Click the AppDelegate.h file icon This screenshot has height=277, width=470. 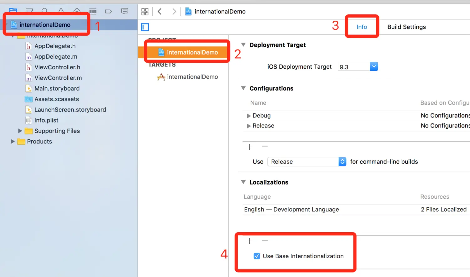click(x=29, y=46)
